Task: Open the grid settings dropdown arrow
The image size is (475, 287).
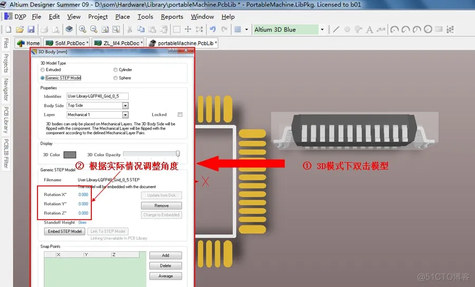Action: pos(246,29)
